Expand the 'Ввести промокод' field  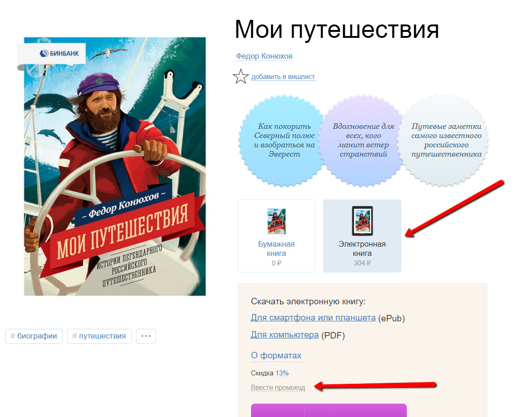tap(278, 387)
